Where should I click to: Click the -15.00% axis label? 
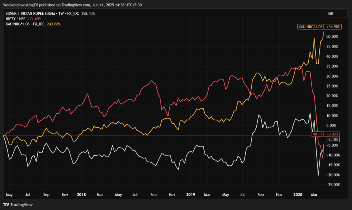tap(333, 165)
